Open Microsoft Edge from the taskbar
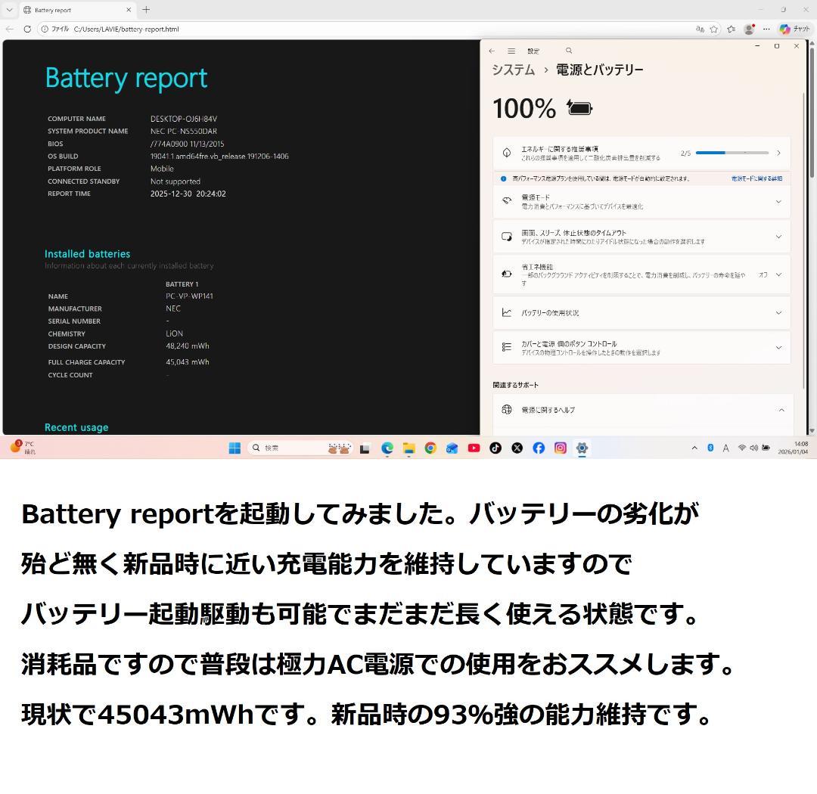817x794 pixels. pos(387,448)
